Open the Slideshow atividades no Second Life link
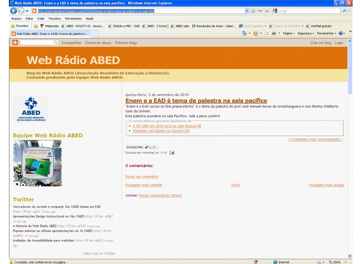This screenshot has height=264, width=363. click(x=161, y=131)
